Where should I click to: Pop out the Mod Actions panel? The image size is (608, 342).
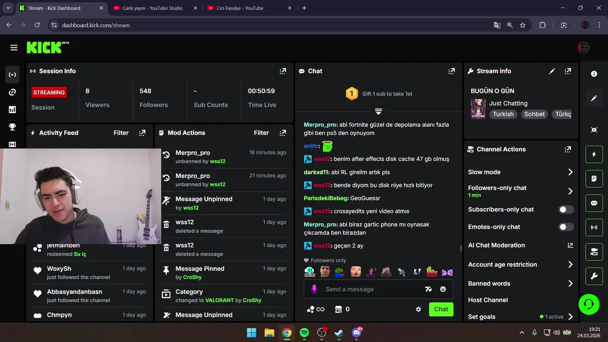click(x=283, y=133)
